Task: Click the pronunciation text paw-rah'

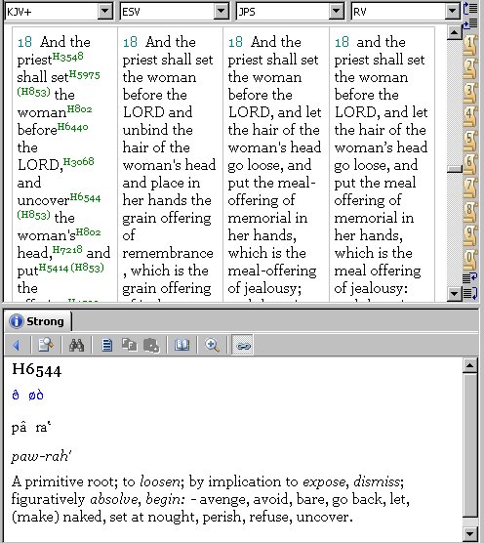Action: pyautogui.click(x=42, y=456)
